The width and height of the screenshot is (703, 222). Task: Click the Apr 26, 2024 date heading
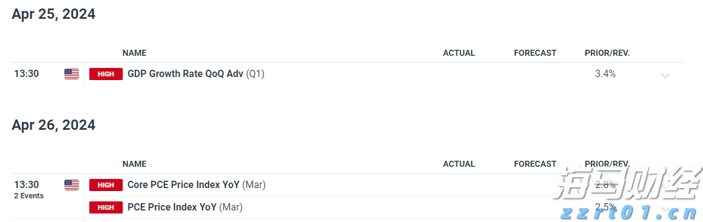53,125
